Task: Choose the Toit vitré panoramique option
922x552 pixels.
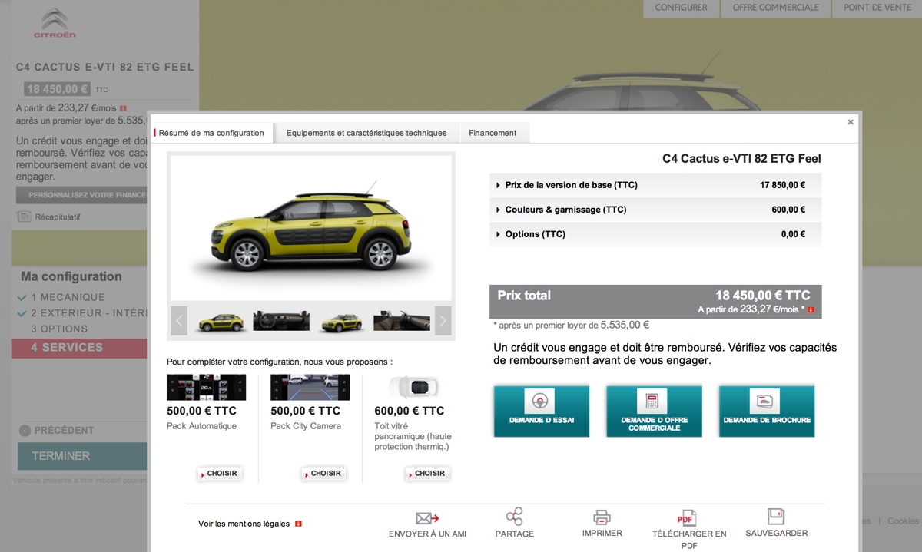Action: point(427,474)
